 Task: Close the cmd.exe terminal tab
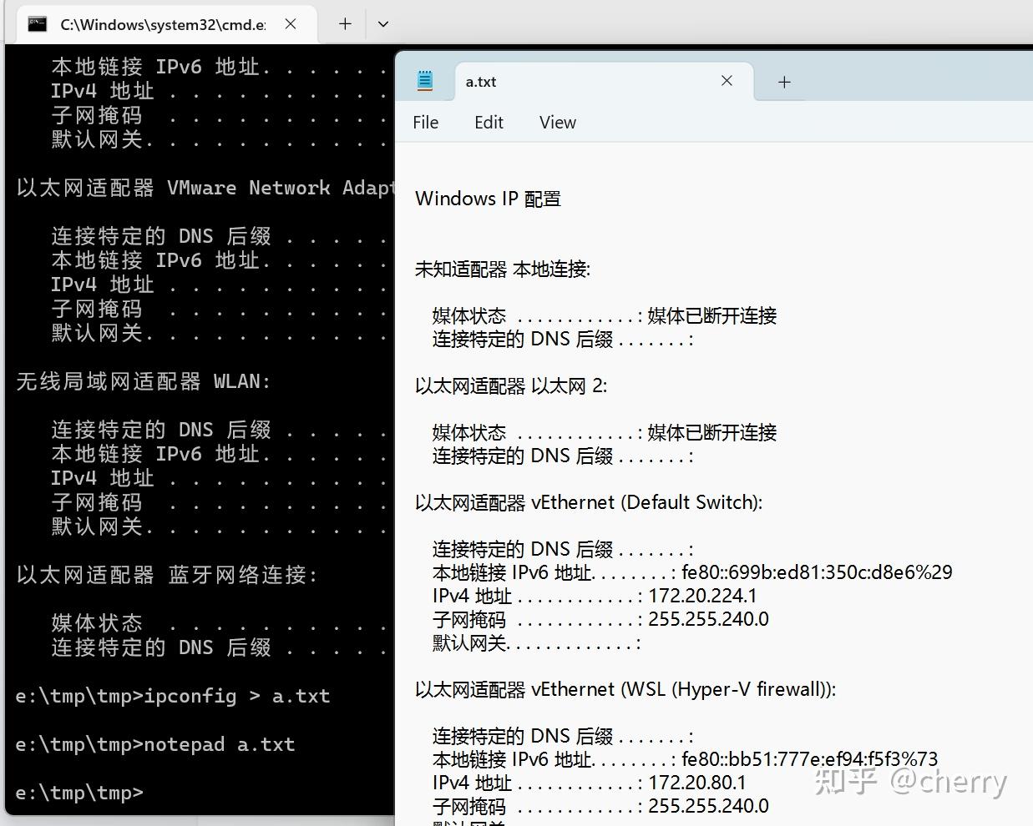291,24
